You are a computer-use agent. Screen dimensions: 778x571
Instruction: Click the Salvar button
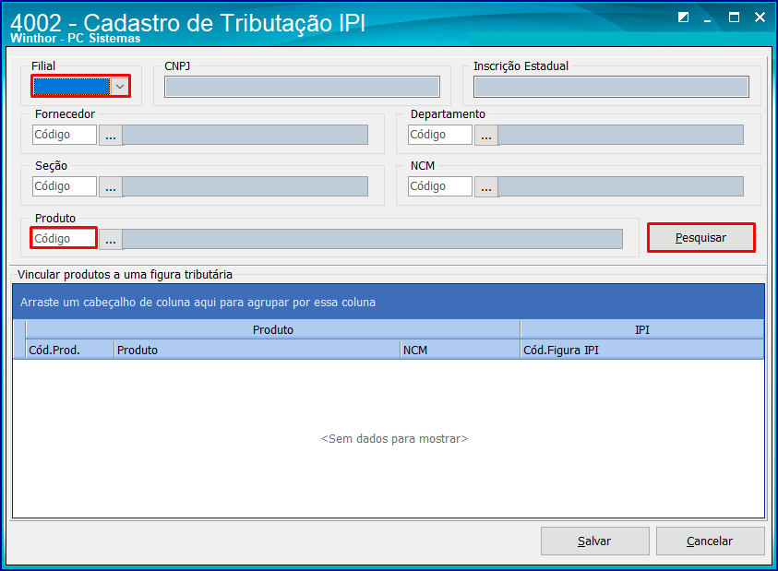tap(595, 541)
